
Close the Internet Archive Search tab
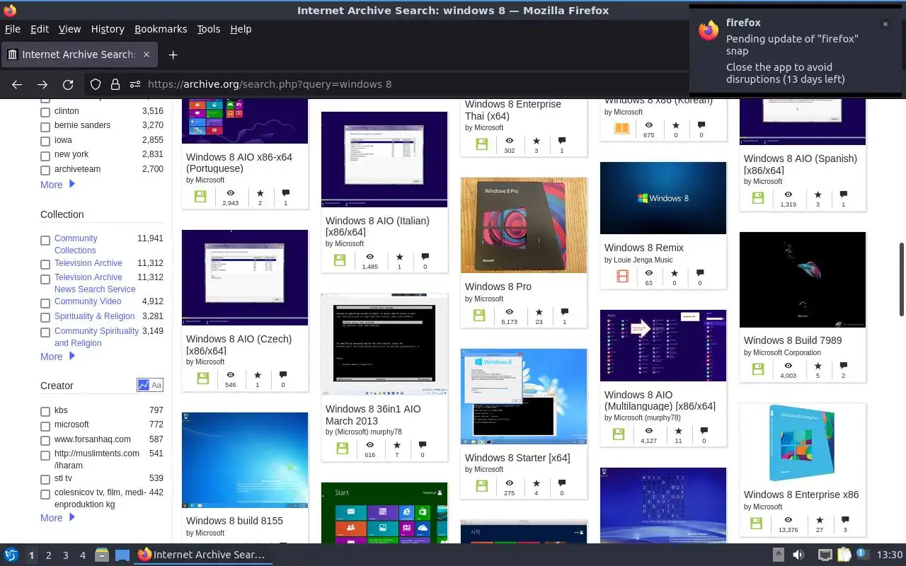coord(147,54)
